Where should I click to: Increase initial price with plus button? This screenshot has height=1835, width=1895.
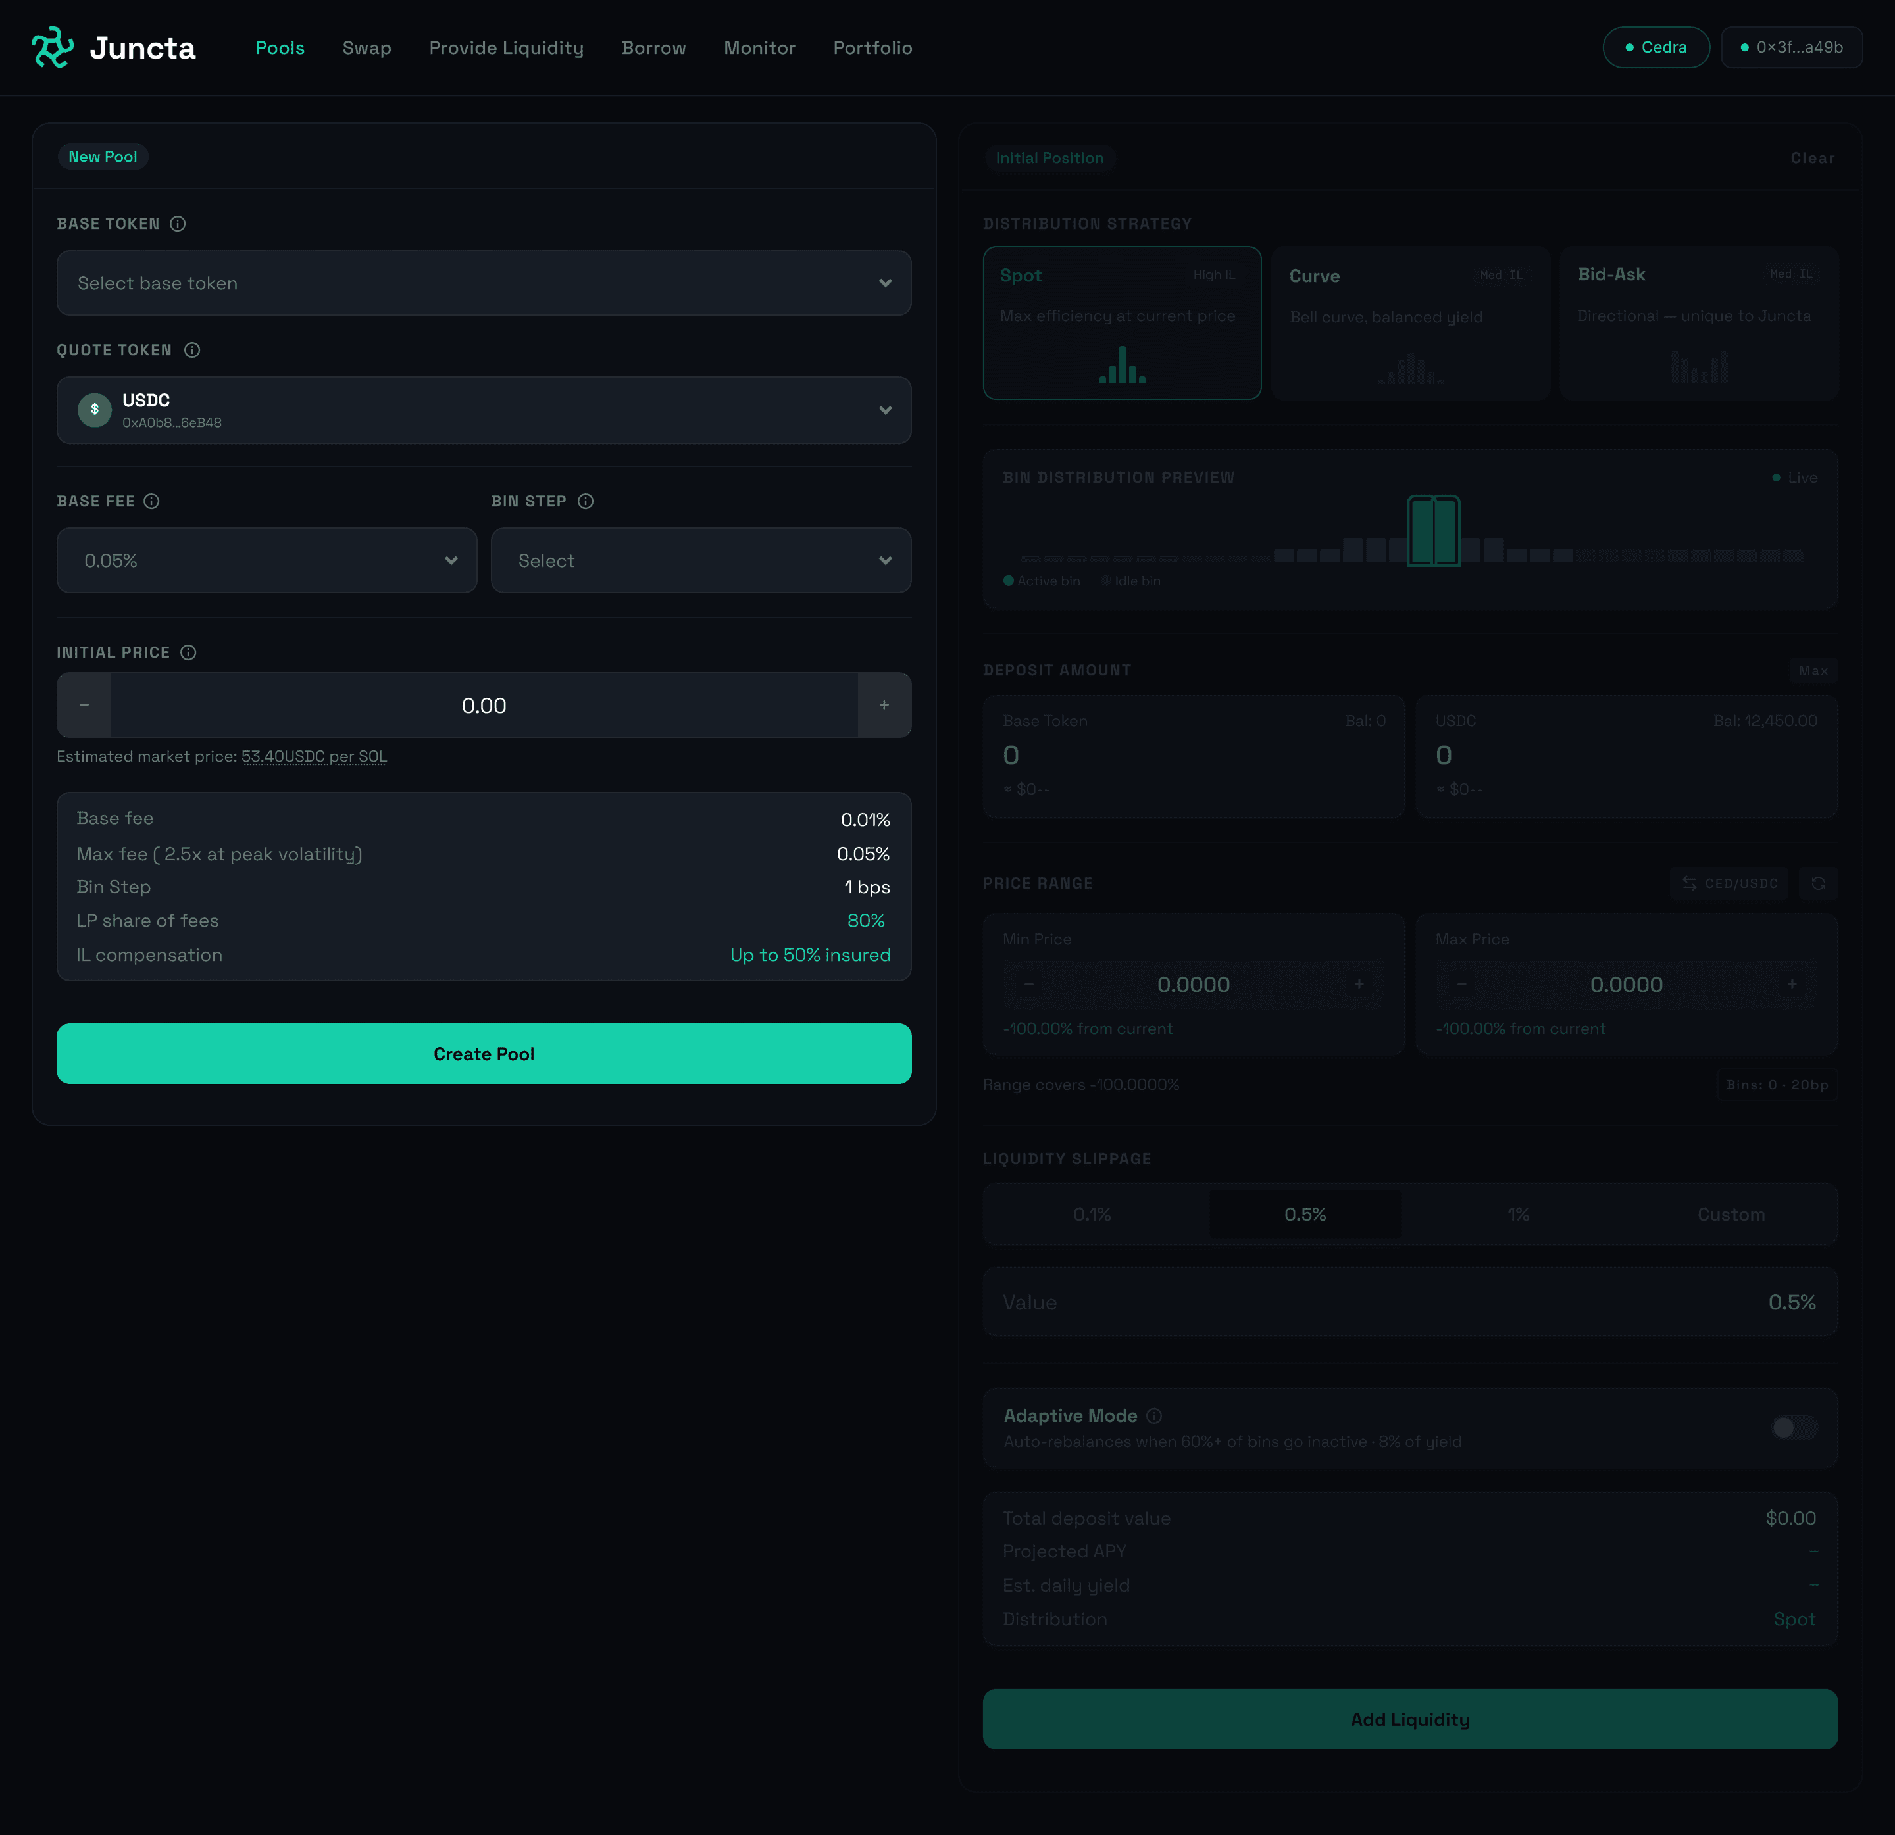click(884, 706)
